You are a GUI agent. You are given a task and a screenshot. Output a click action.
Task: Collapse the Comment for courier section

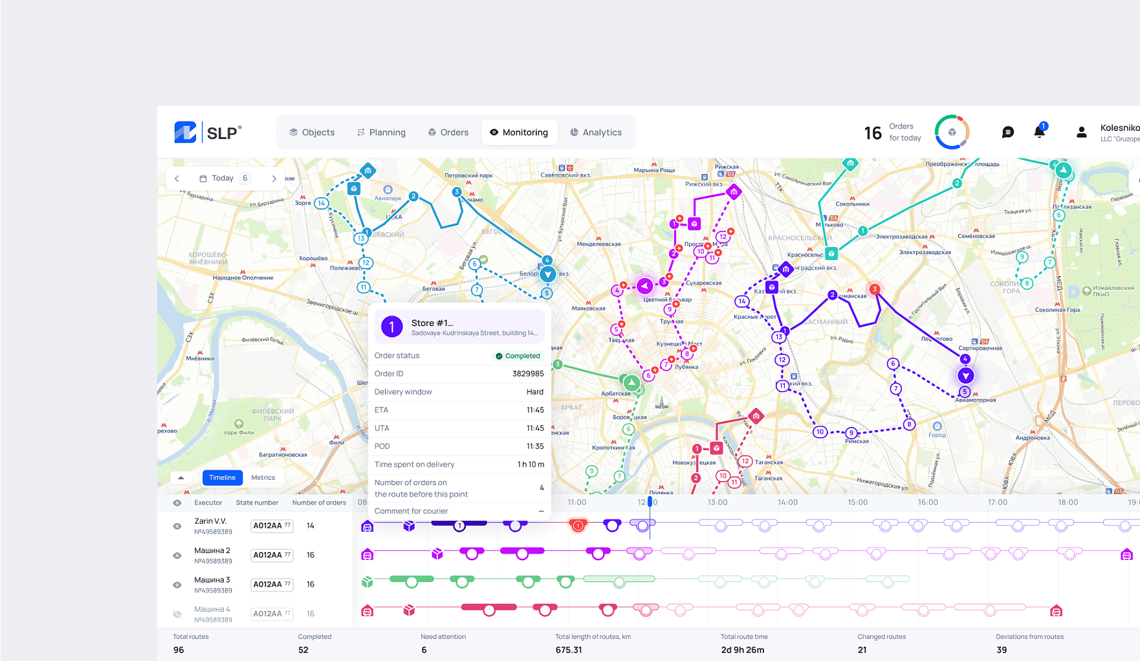(541, 511)
